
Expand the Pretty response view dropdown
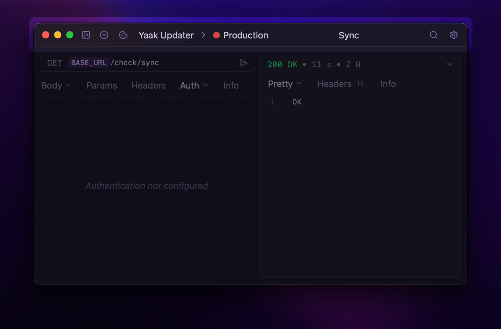[x=284, y=84]
